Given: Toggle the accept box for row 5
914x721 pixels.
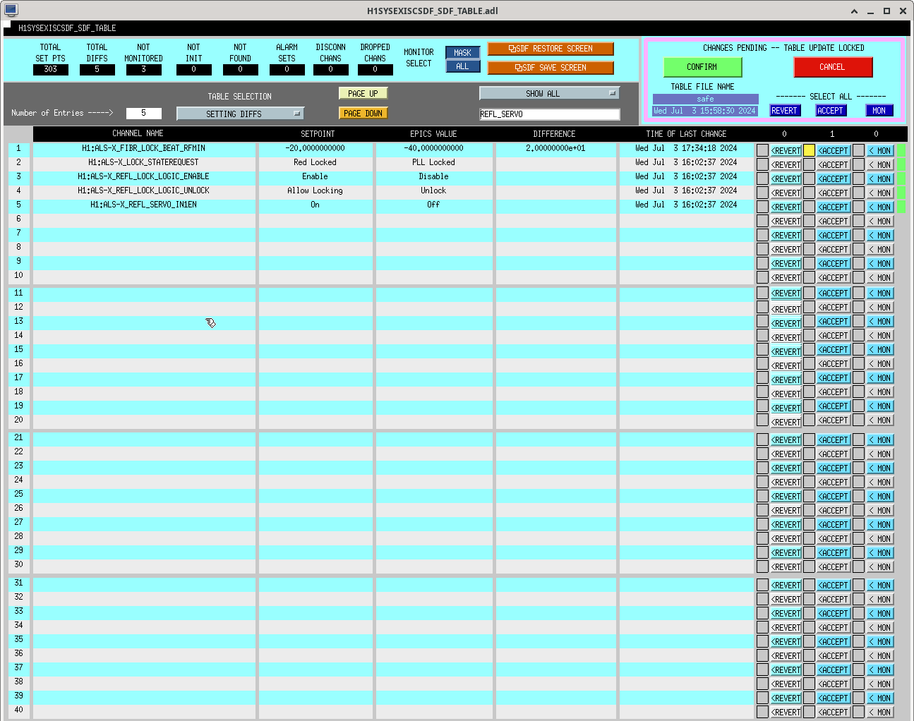Looking at the screenshot, I should pos(809,207).
